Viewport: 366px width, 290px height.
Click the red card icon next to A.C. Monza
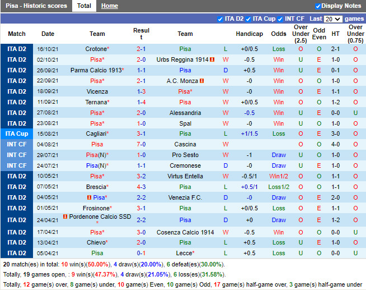[201, 81]
